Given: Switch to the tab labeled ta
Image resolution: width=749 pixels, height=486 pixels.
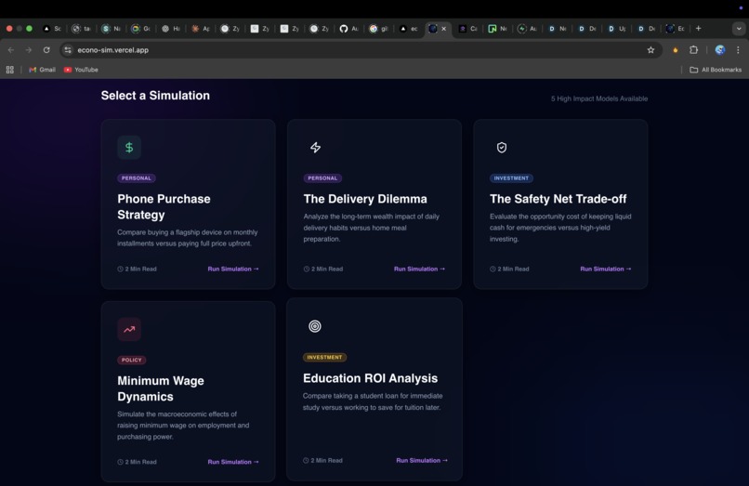Looking at the screenshot, I should tap(81, 29).
